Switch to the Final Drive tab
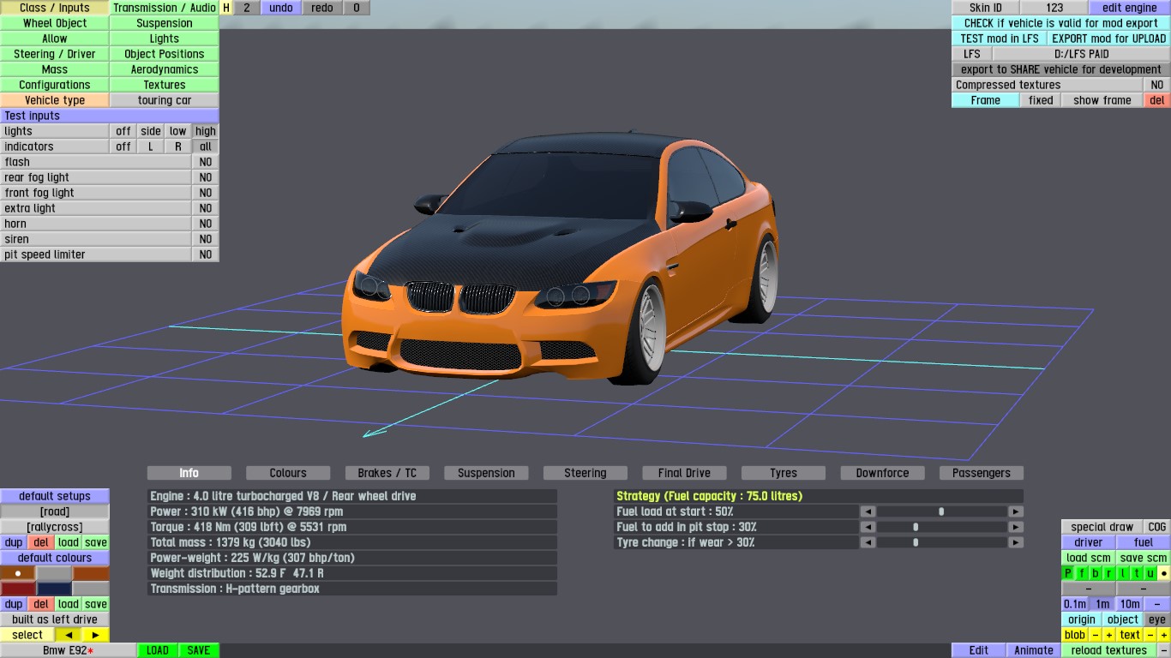1171x658 pixels. (684, 473)
